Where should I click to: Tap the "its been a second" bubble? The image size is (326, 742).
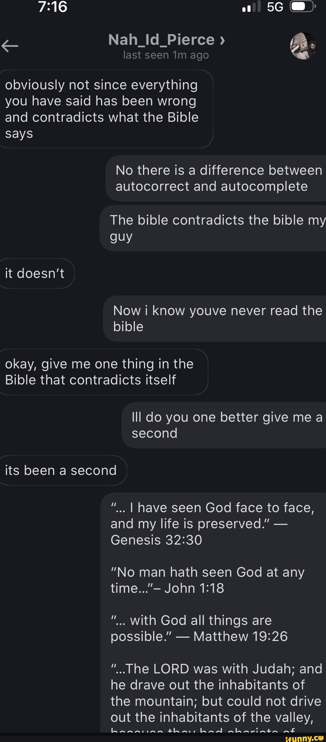pos(61,470)
